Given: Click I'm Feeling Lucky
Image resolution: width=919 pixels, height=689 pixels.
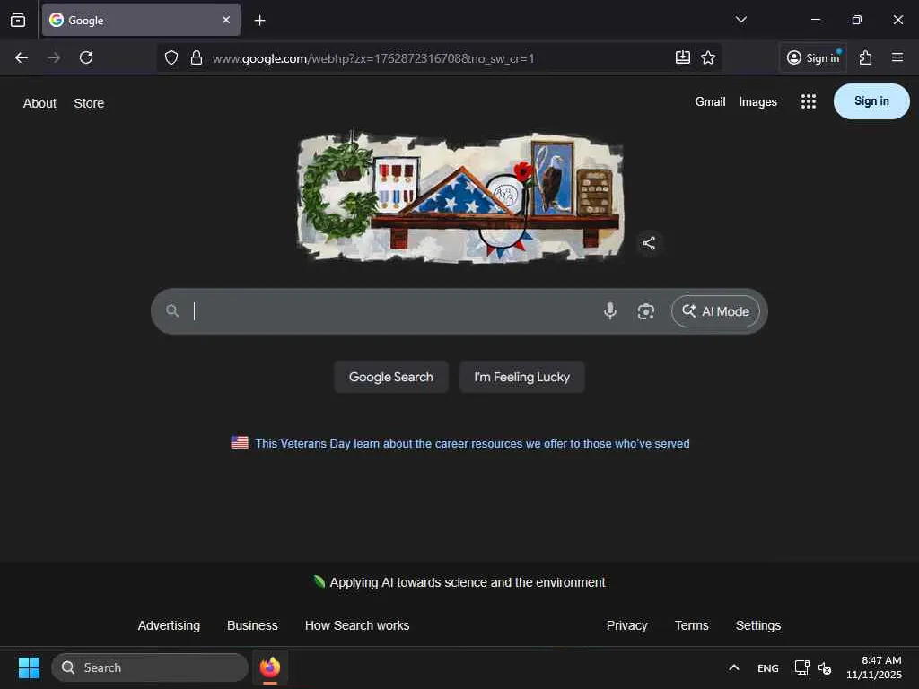Looking at the screenshot, I should tap(521, 377).
